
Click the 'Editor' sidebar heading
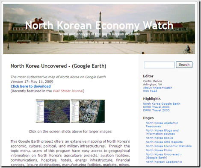(148, 76)
